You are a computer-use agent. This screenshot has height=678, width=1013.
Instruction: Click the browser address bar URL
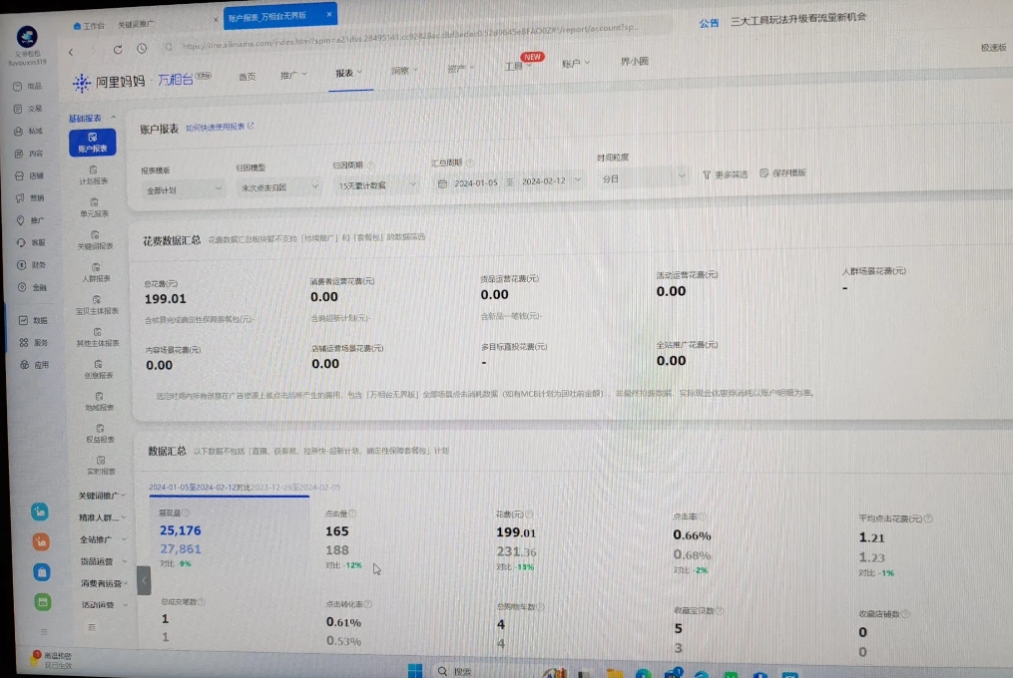coord(409,38)
